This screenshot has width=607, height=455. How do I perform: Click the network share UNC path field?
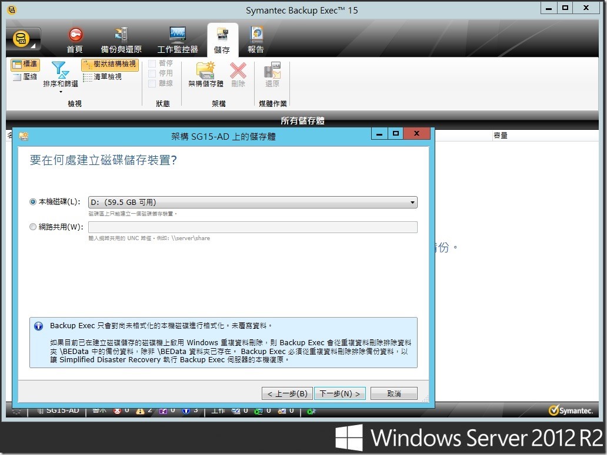(253, 227)
